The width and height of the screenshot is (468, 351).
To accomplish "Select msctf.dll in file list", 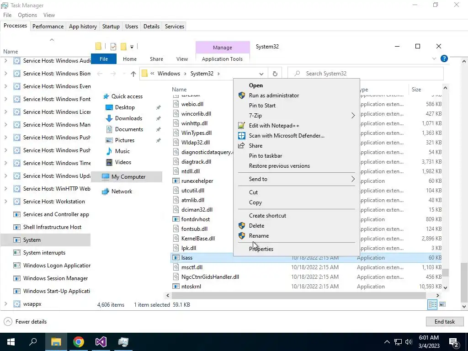I will [191, 267].
